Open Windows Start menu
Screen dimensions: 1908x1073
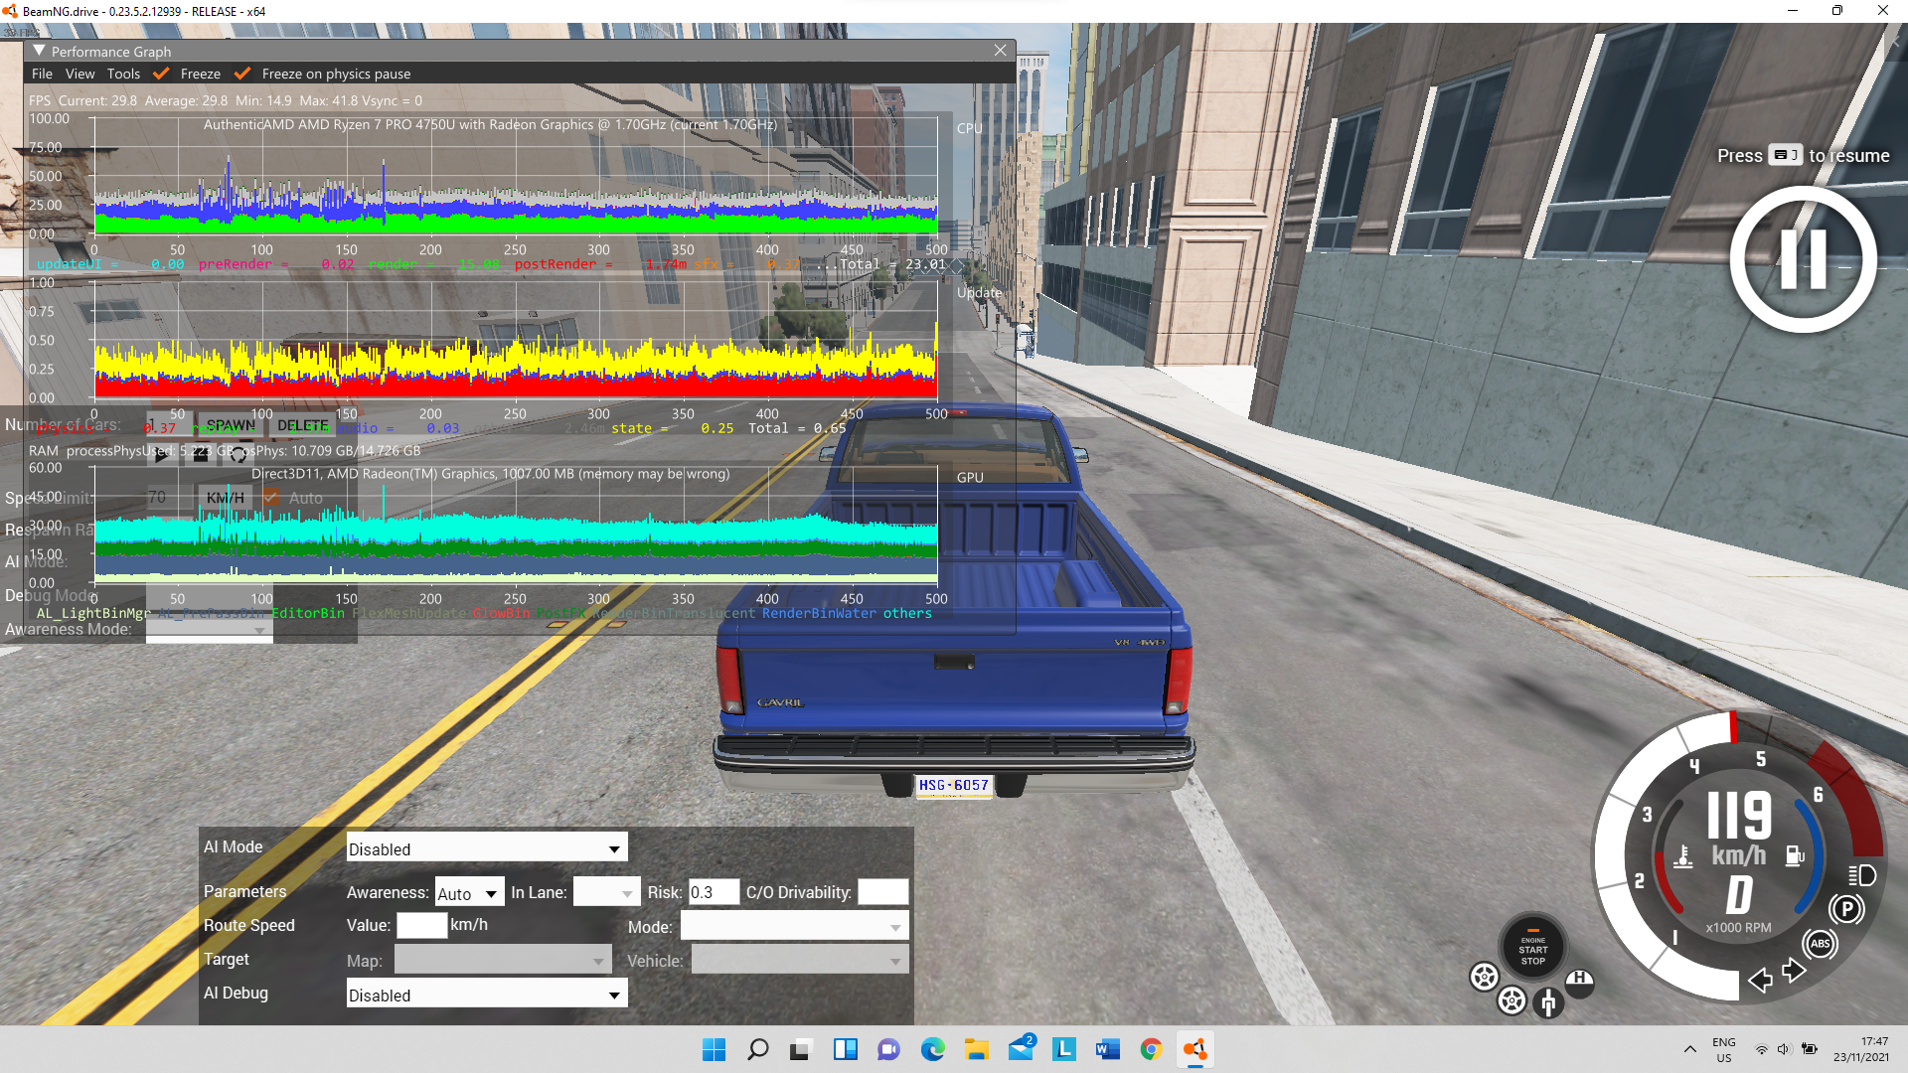point(714,1049)
